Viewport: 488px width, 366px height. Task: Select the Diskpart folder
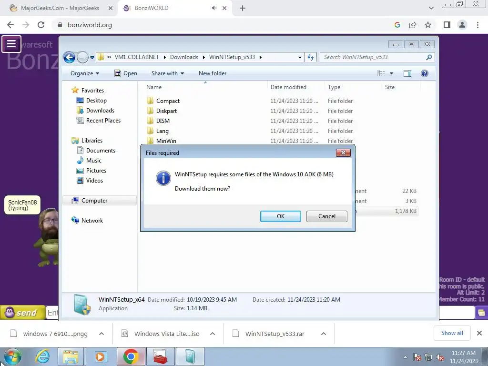[166, 111]
